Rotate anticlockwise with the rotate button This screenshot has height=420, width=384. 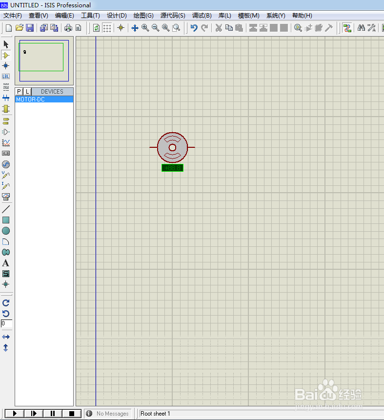pyautogui.click(x=6, y=314)
